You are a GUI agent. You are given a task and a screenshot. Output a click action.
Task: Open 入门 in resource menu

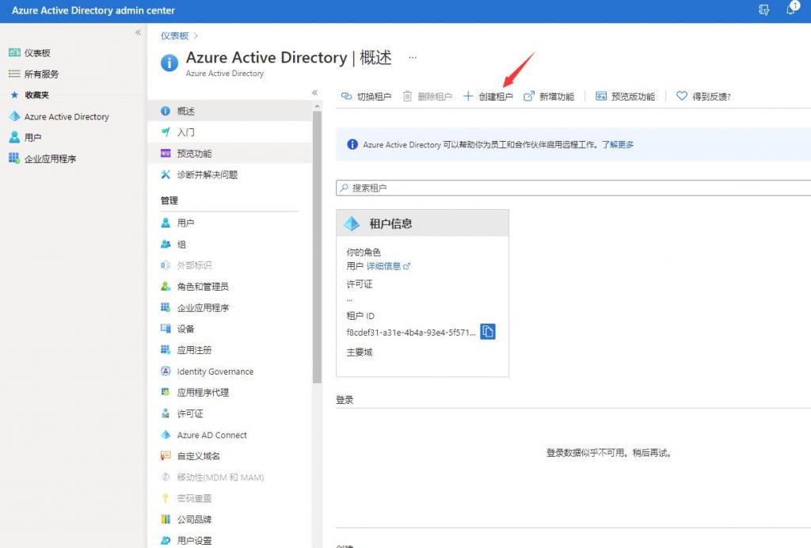(230, 131)
